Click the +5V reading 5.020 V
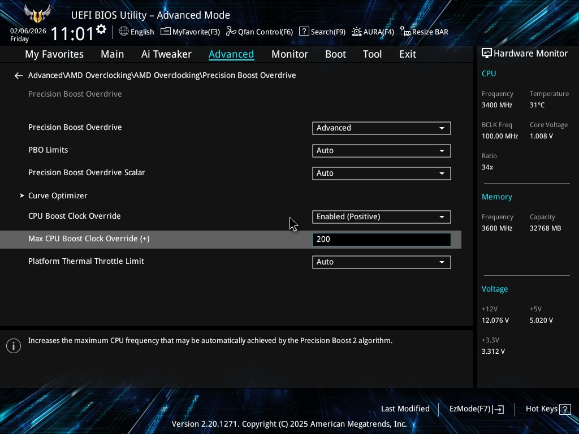The width and height of the screenshot is (579, 434). click(x=541, y=320)
